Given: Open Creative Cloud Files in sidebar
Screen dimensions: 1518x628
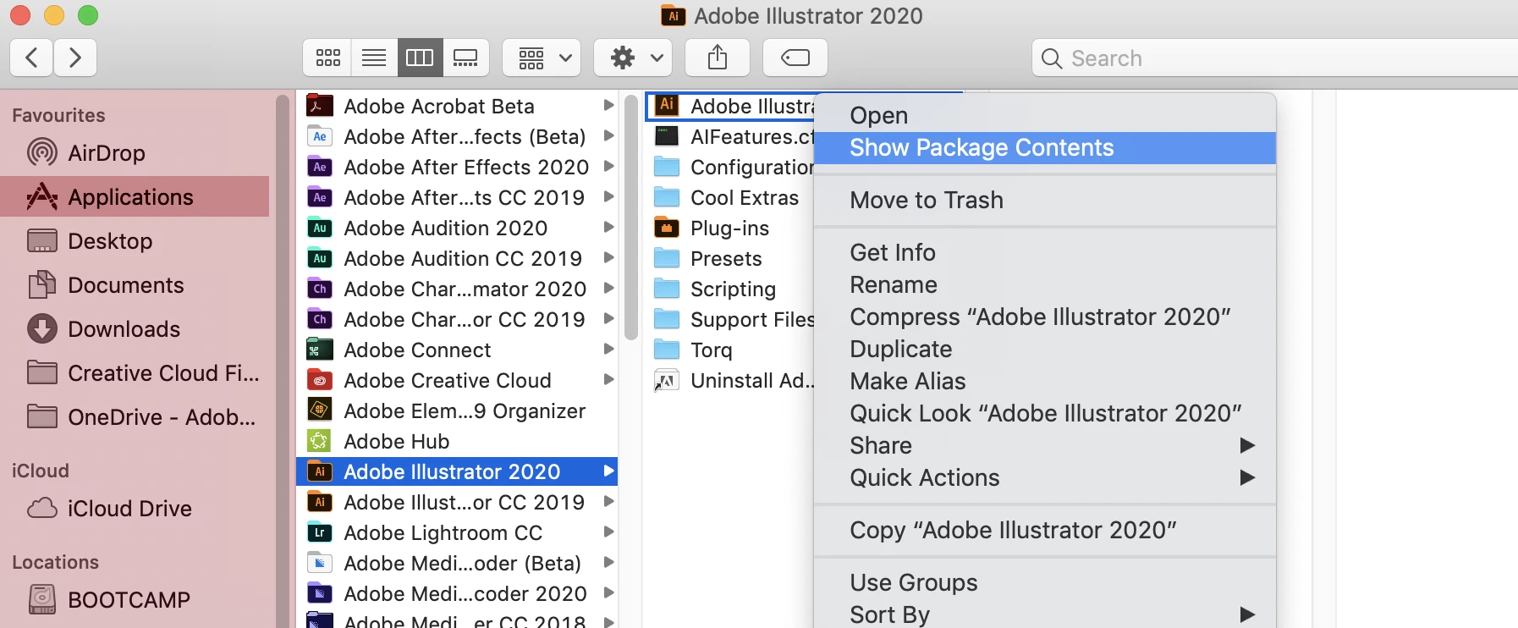Looking at the screenshot, I should (135, 373).
